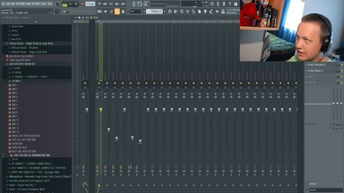Image resolution: width=344 pixels, height=193 pixels.
Task: Open the TOOLS menu
Action: point(44,4)
